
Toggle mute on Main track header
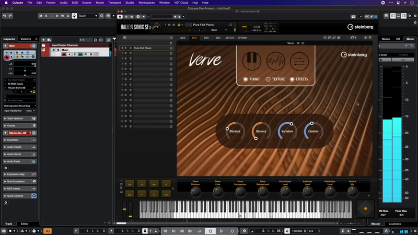point(54,50)
